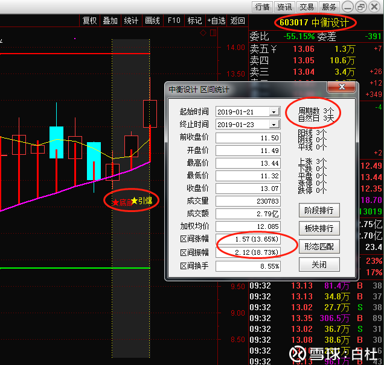Click the 收盘价 field showing 13.07
Screen dimensions: 384x365
248,189
